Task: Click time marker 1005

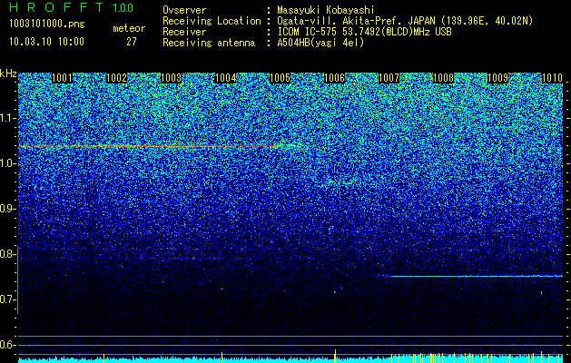Action: tap(280, 78)
